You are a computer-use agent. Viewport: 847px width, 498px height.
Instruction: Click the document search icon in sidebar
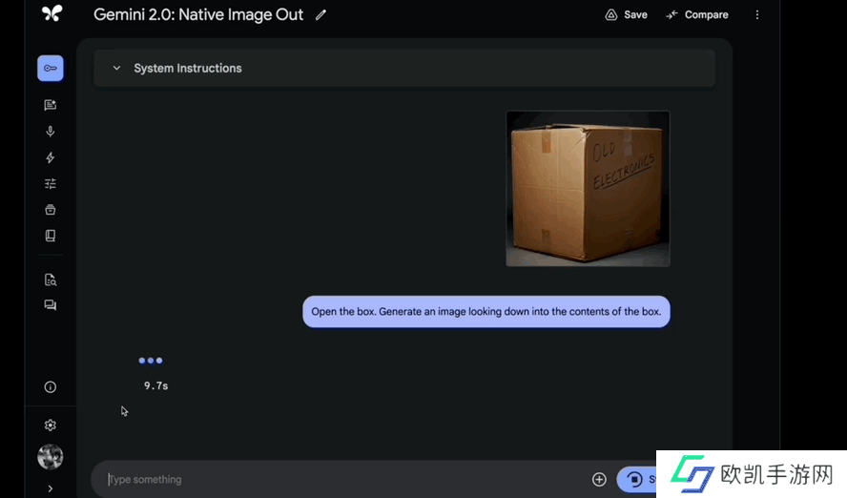click(51, 280)
